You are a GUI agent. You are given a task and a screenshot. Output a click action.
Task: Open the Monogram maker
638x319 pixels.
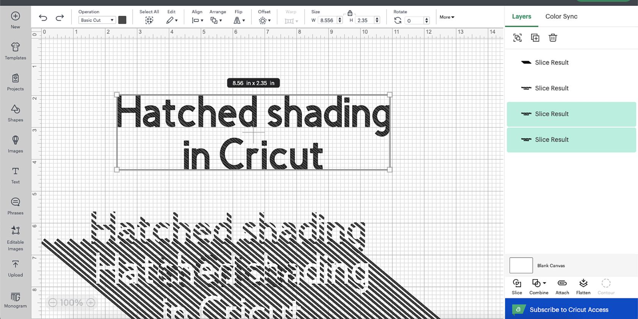15,300
